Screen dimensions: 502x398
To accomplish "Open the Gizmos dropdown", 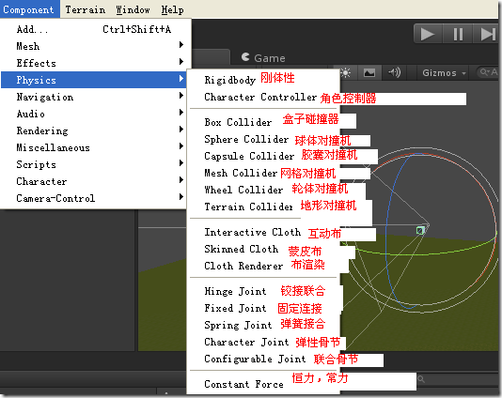I will point(444,73).
